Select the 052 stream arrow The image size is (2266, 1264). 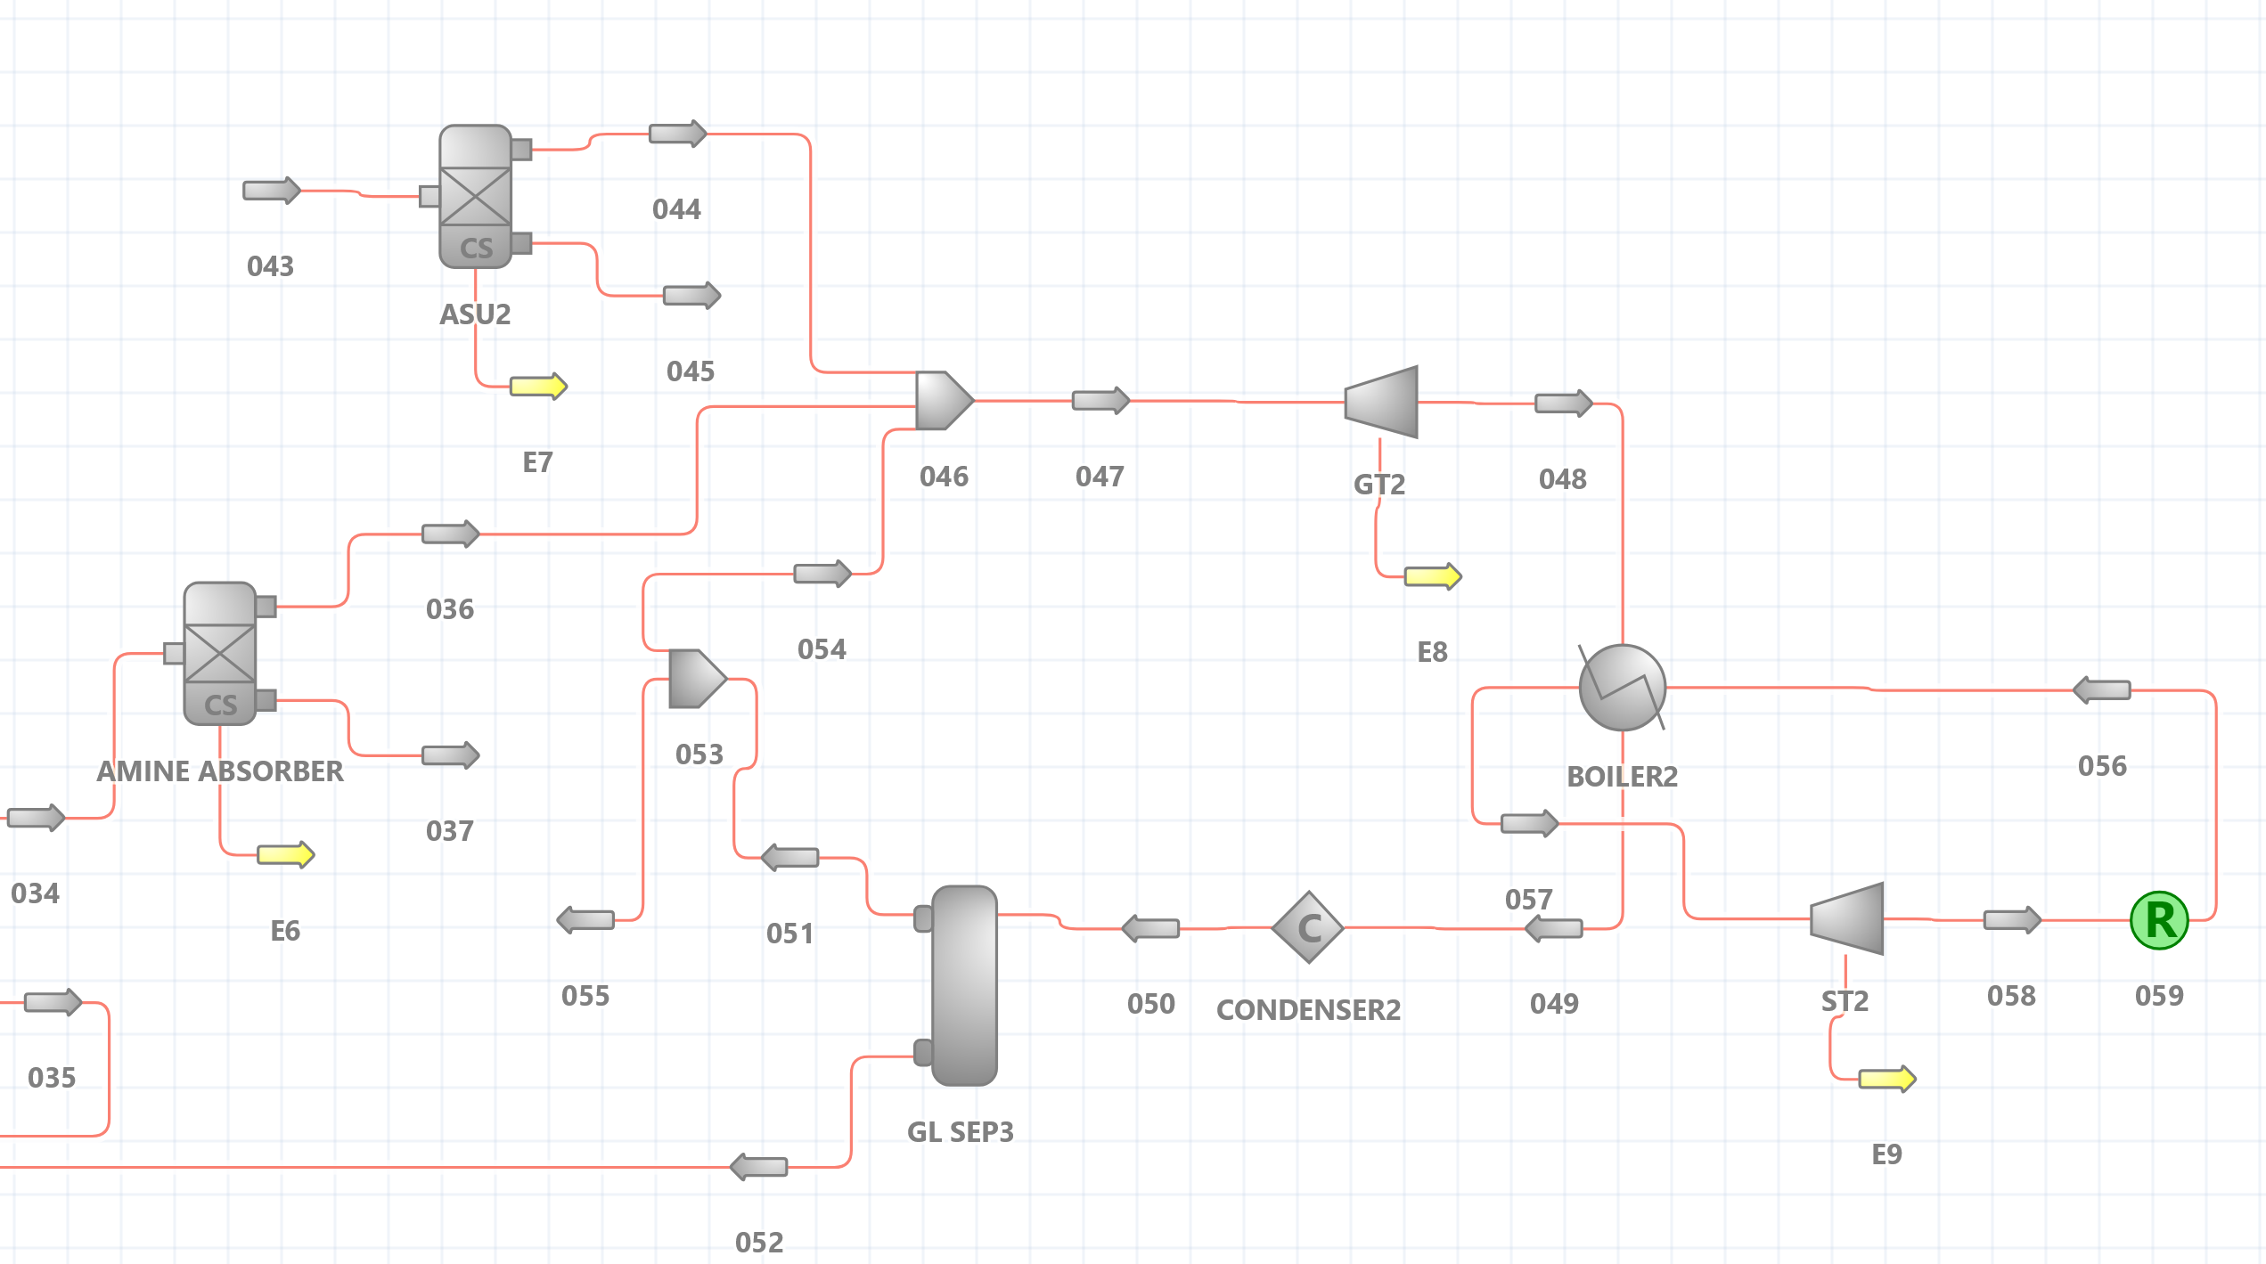point(758,1167)
